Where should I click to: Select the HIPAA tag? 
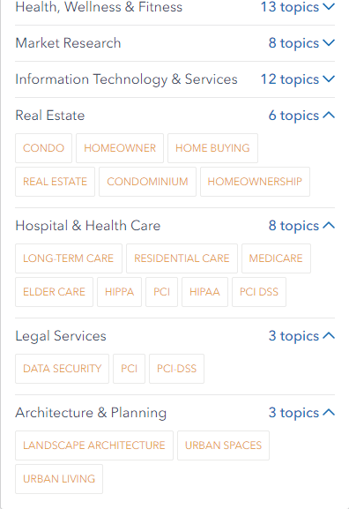(205, 292)
